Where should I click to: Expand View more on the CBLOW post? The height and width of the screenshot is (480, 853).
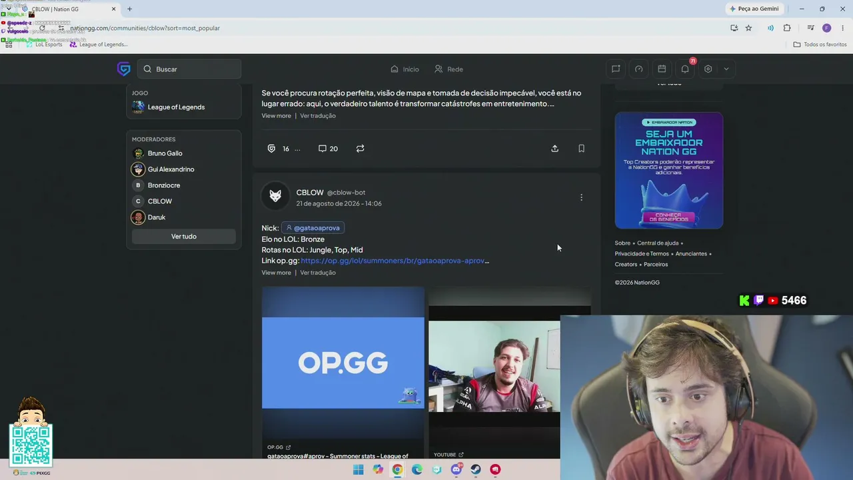point(277,273)
